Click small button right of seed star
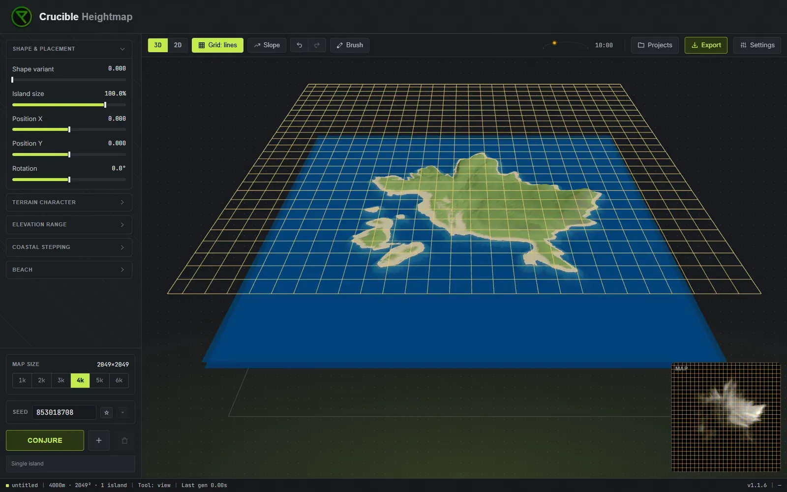This screenshot has height=492, width=787. coord(122,412)
